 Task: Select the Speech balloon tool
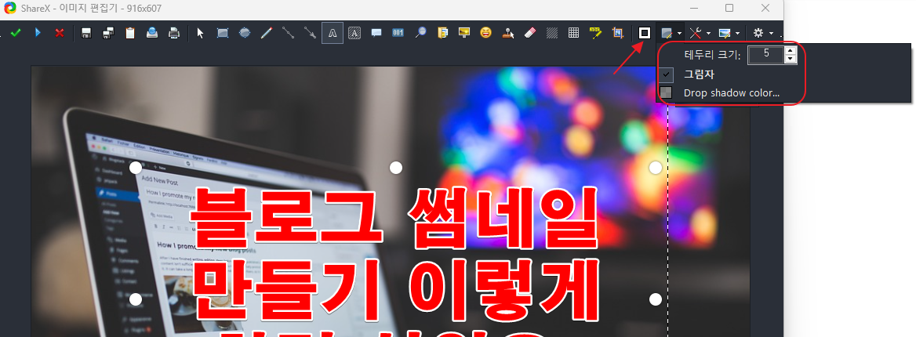tap(376, 33)
